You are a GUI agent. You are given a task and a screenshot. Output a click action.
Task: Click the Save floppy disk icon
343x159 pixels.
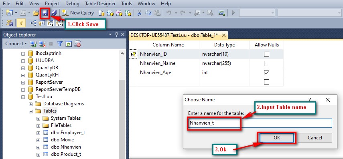(x=45, y=13)
